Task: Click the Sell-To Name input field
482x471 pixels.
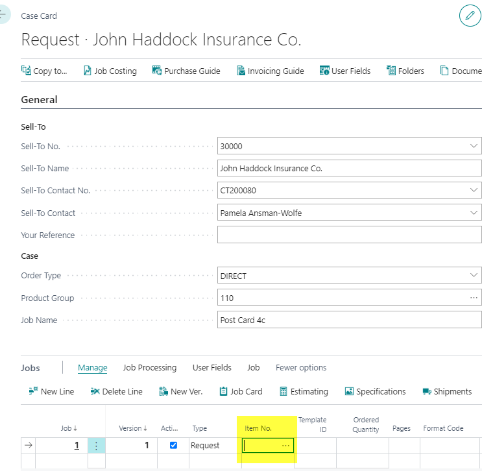Action: pyautogui.click(x=349, y=168)
